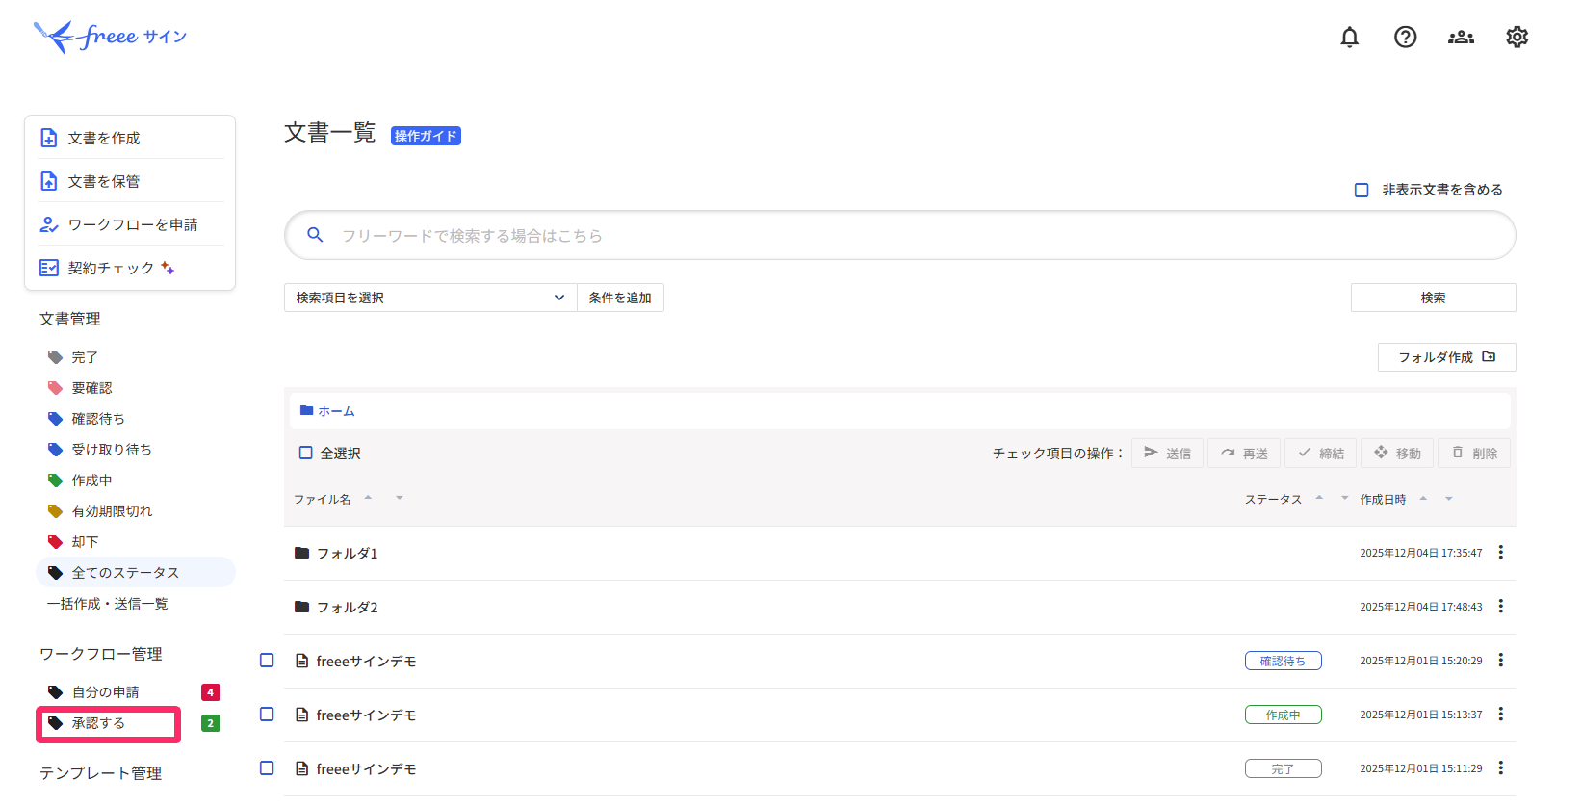Select 契約チェック in sidebar menu
This screenshot has height=806, width=1582.
tap(130, 268)
